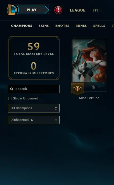This screenshot has width=114, height=185.
Task: Open the Miss Fortune champion portrait
Action: click(x=89, y=60)
